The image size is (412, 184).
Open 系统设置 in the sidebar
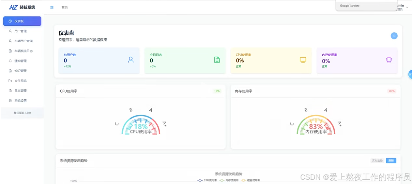coord(22,101)
